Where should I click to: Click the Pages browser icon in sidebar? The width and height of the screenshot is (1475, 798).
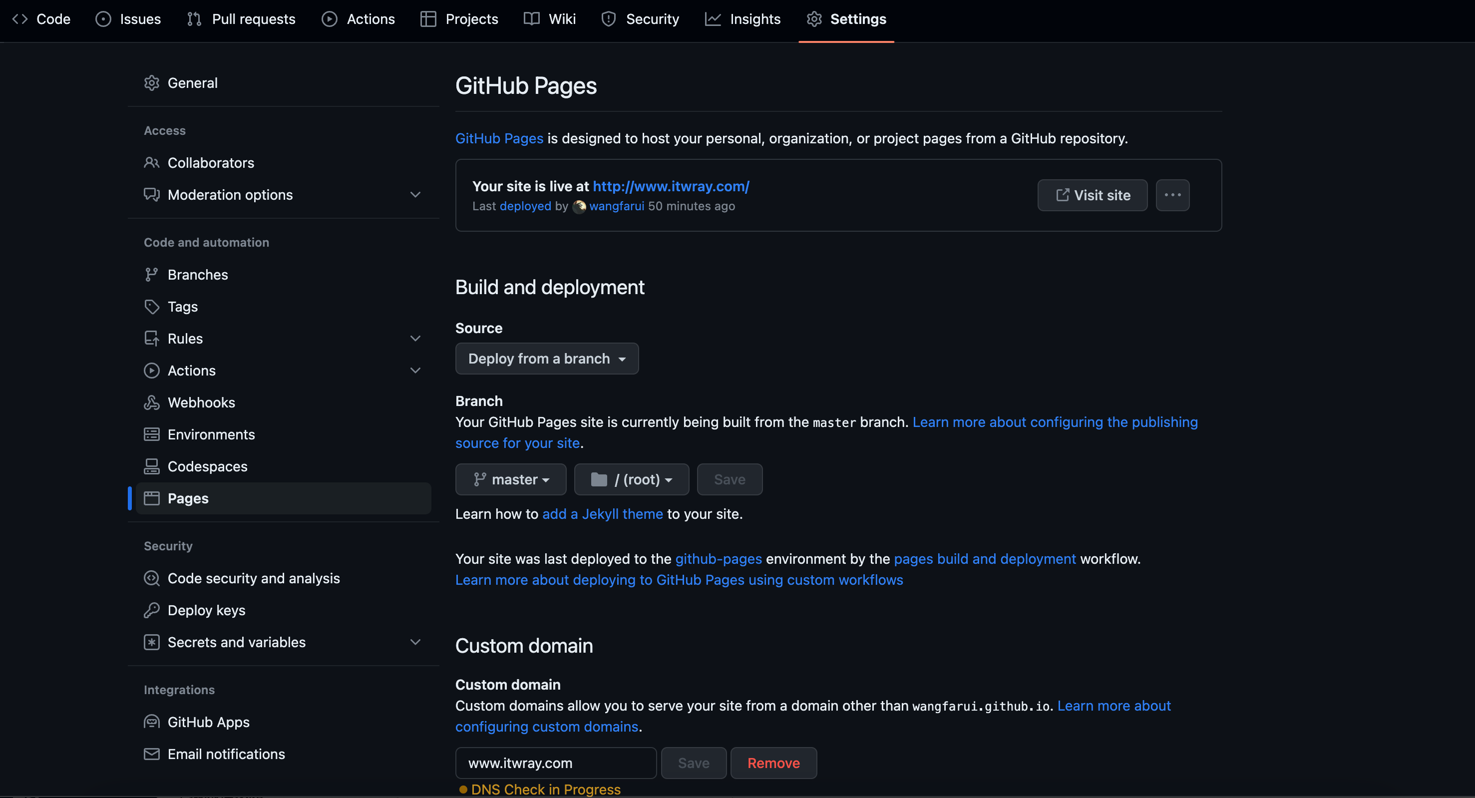click(152, 498)
